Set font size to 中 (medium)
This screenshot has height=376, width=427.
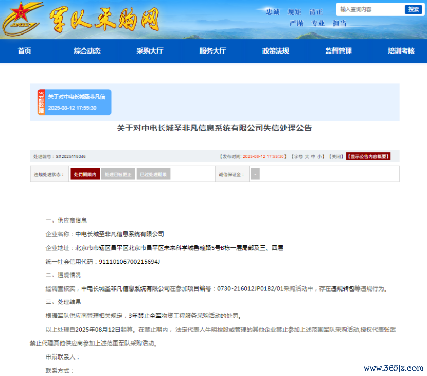(313, 156)
